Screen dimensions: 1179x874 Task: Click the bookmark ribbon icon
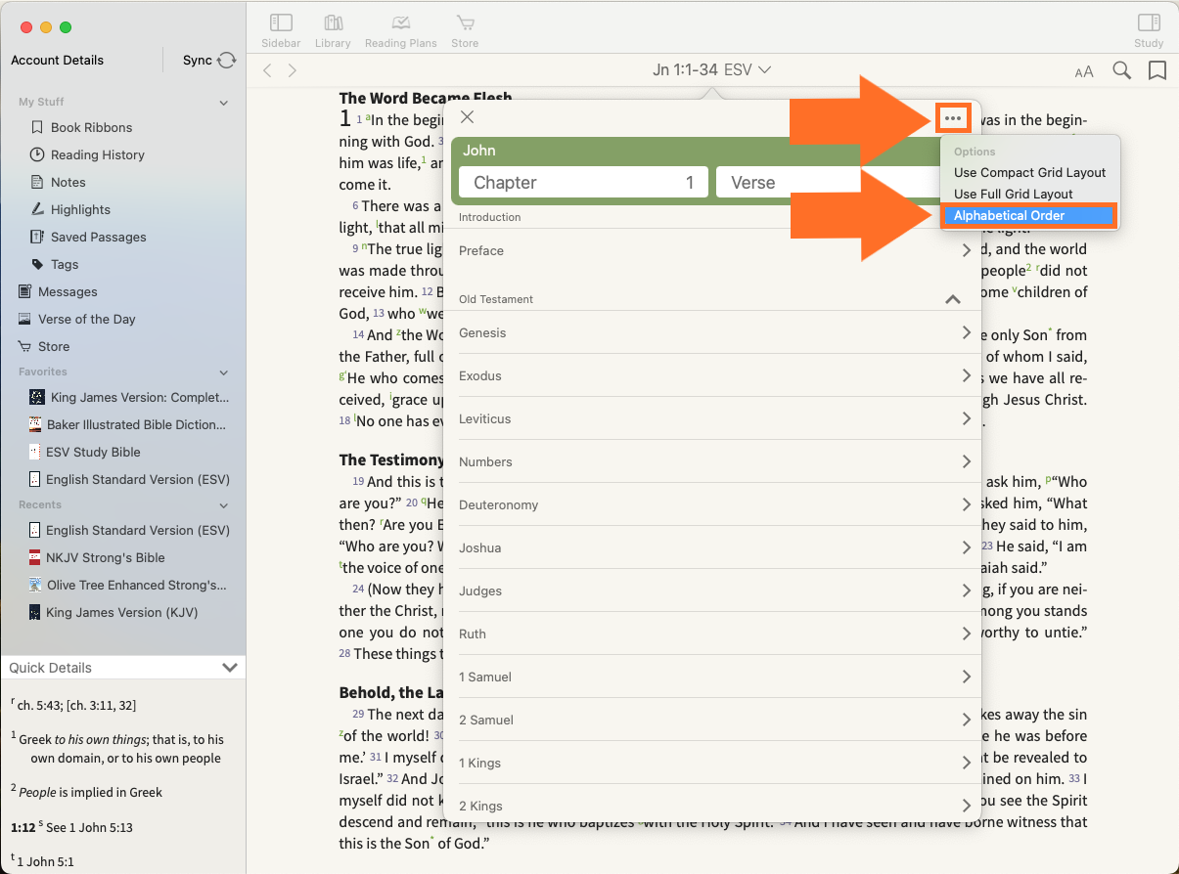pyautogui.click(x=1157, y=70)
